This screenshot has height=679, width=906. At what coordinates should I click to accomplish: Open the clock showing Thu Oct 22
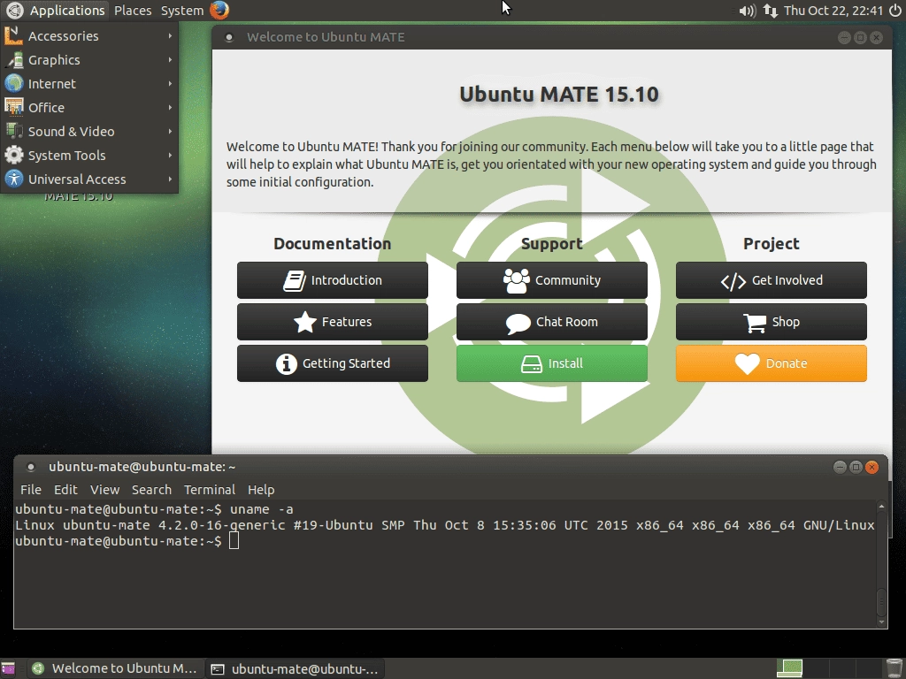(x=833, y=11)
